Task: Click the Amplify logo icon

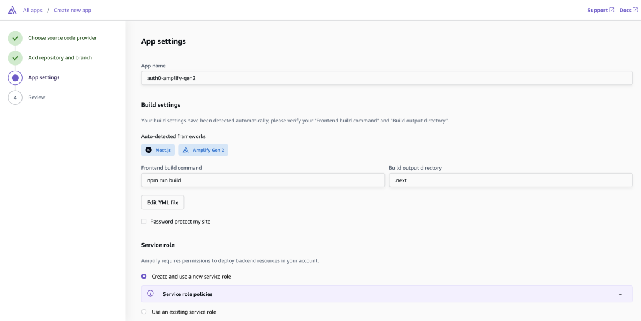Action: (x=13, y=10)
